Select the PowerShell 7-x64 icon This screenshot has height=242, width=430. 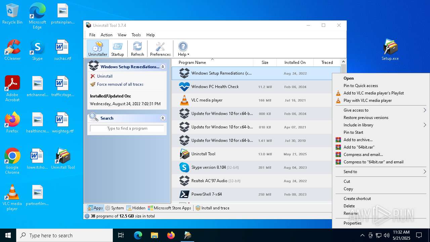pos(184,194)
